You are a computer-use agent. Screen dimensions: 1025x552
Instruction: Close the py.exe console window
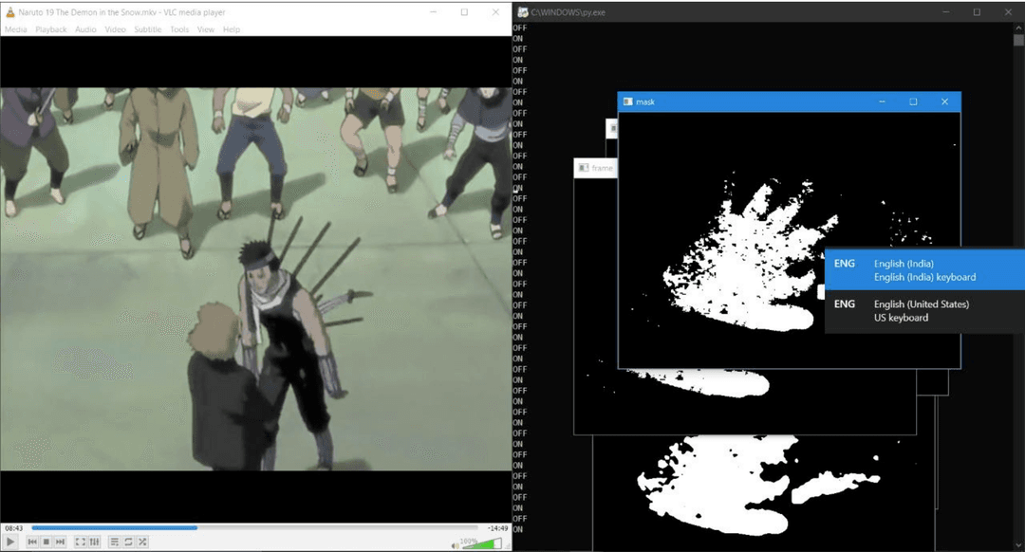[x=1008, y=11]
